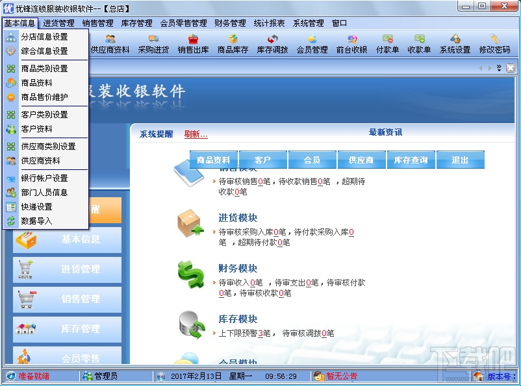Expand the tab list double-arrow
Image resolution: width=521 pixels, height=386 pixels.
click(x=499, y=68)
